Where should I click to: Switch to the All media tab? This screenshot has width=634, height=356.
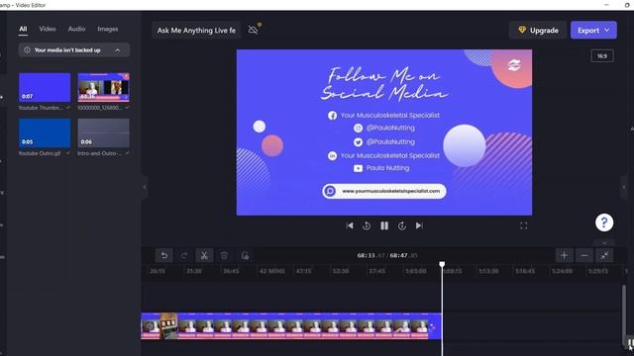(23, 29)
